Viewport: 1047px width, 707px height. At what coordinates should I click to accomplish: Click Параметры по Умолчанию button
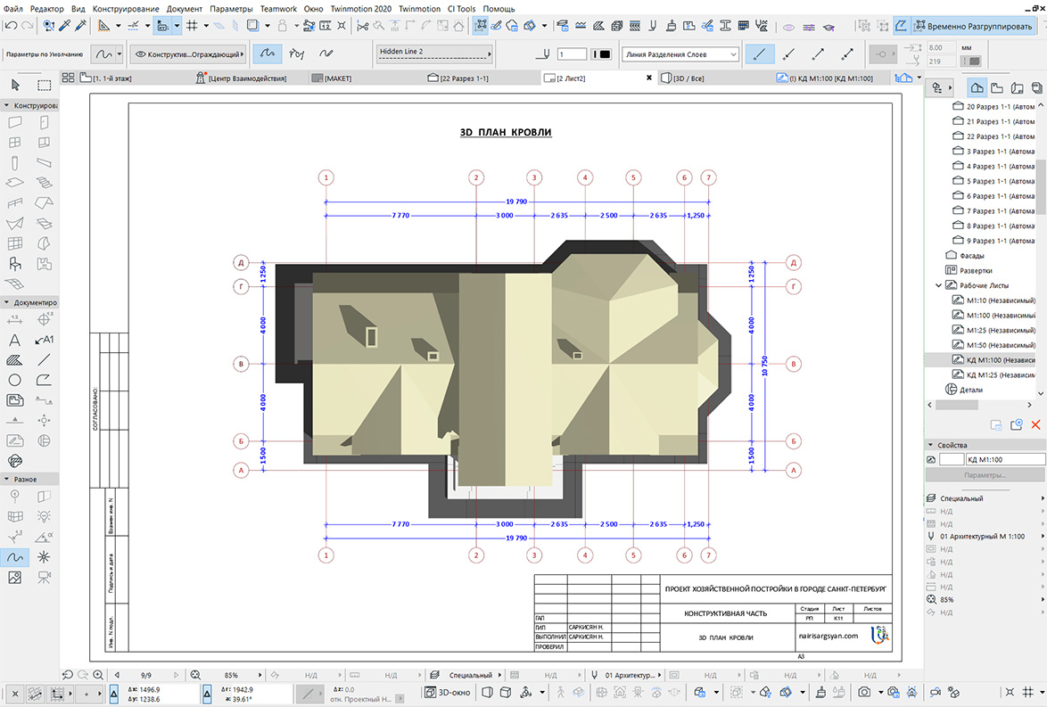[x=44, y=54]
